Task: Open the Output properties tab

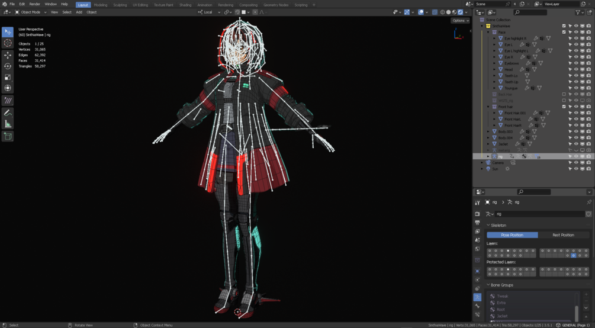Action: pos(478,223)
